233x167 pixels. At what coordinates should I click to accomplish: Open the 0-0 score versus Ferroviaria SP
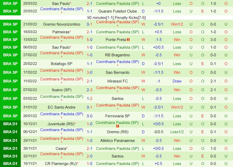coord(89,116)
